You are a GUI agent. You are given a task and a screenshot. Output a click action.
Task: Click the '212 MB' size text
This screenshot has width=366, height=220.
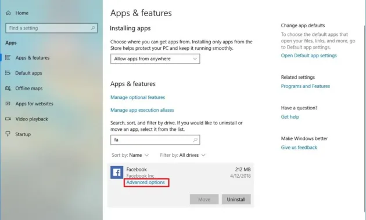pos(243,170)
